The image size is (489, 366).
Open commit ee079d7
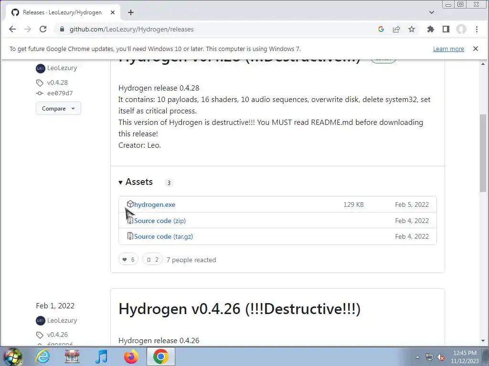point(60,93)
